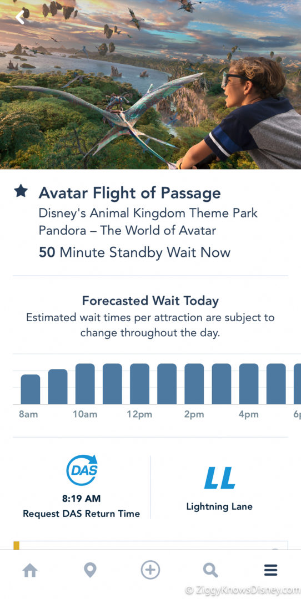The width and height of the screenshot is (301, 599).
Task: Select the Lightning Lane label
Action: tap(219, 507)
